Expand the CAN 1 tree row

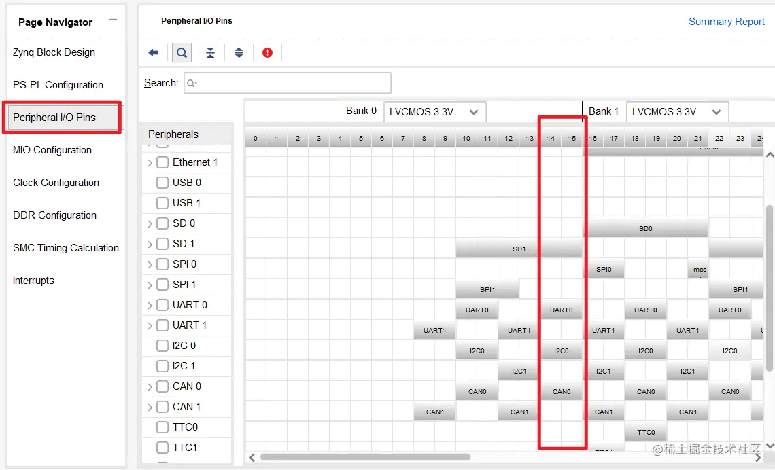pos(150,408)
